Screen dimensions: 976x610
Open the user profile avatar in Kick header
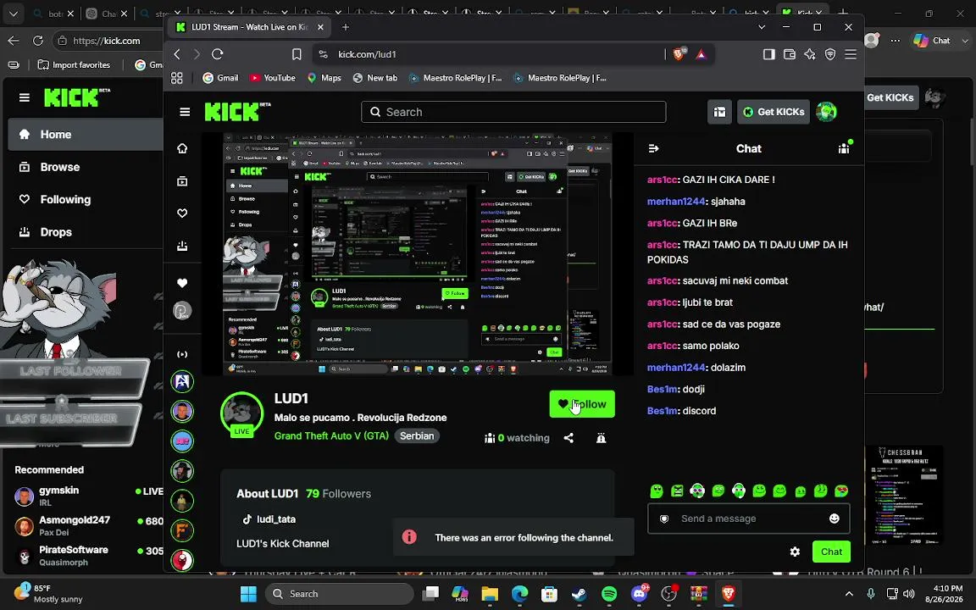tap(827, 112)
